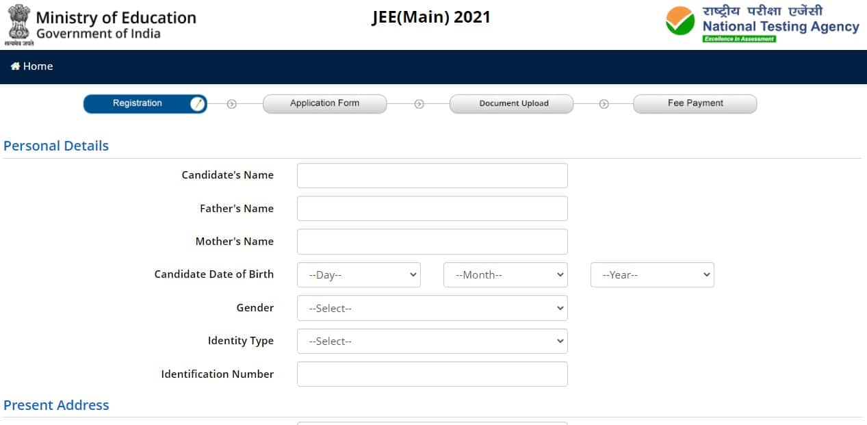Click into the Father's Name field
Screen dimensions: 867x425
coord(432,209)
